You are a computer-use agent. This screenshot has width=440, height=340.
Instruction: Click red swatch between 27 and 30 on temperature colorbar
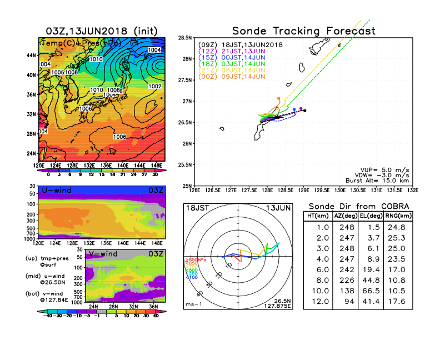click(149, 170)
